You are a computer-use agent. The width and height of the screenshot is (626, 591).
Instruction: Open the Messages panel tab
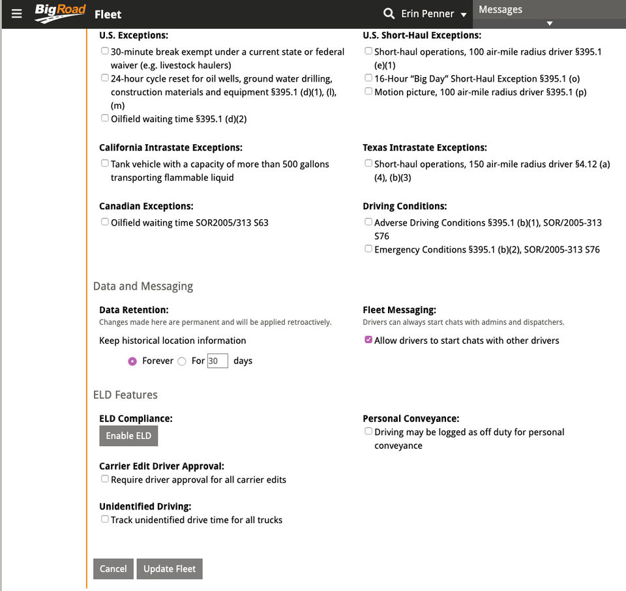pos(500,10)
